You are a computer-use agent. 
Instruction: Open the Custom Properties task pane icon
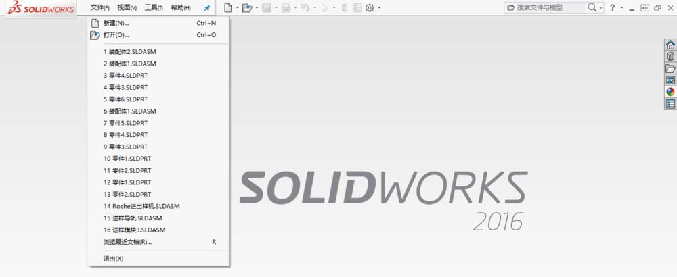pos(670,104)
